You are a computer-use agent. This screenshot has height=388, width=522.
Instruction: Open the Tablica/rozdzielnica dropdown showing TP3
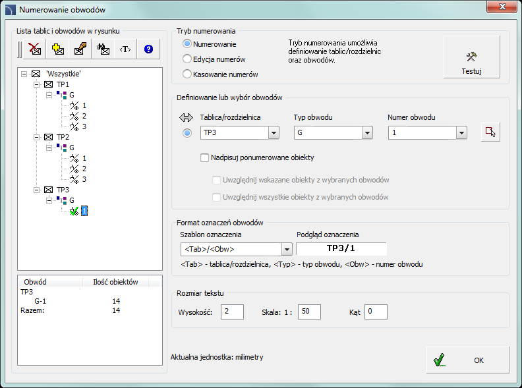(274, 133)
